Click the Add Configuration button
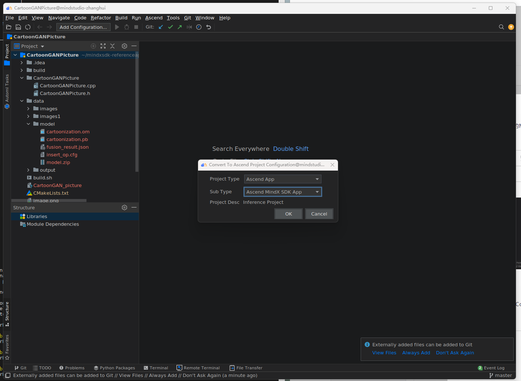The image size is (521, 381). pos(83,27)
